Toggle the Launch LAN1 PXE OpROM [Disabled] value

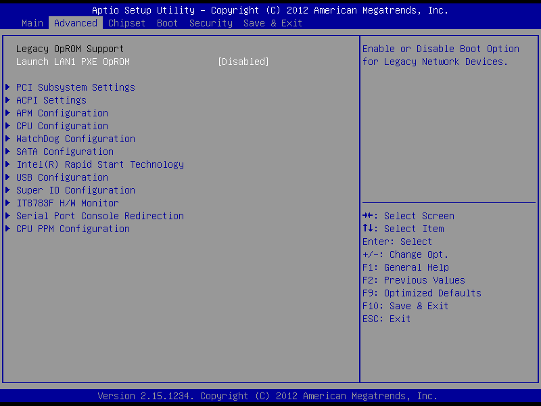(x=243, y=62)
